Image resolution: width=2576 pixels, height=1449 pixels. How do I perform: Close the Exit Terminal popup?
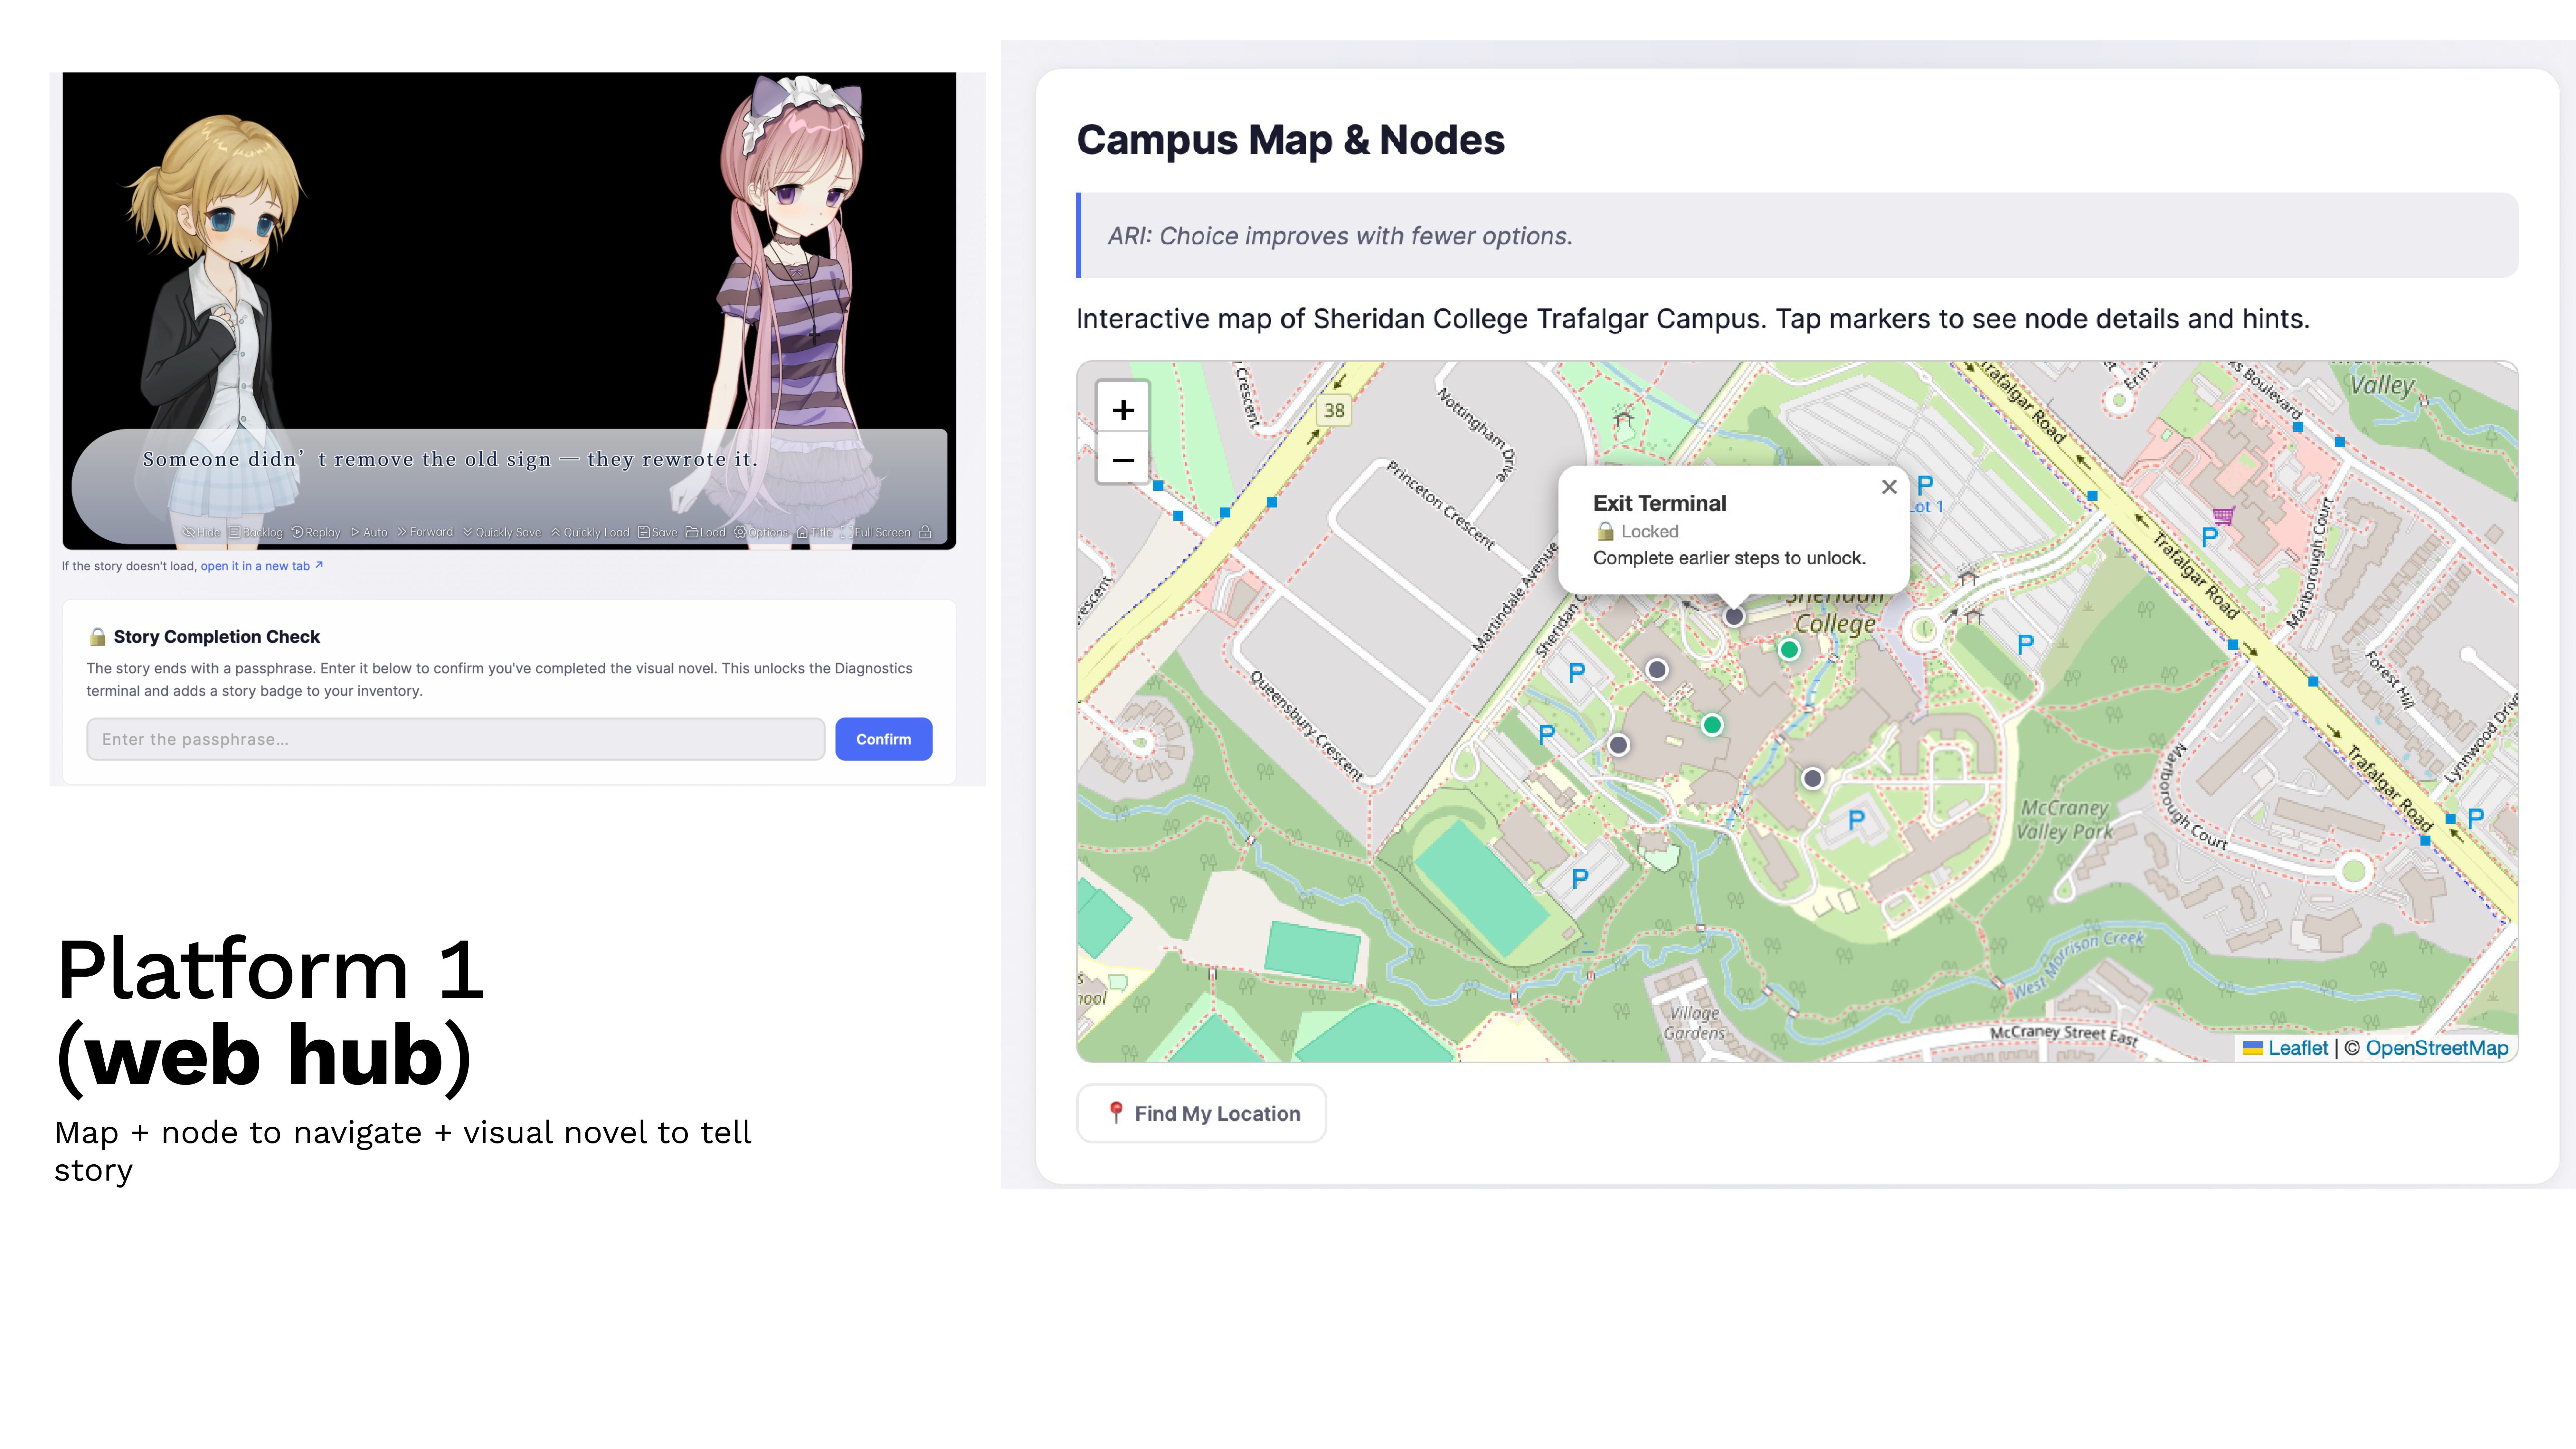point(1889,487)
